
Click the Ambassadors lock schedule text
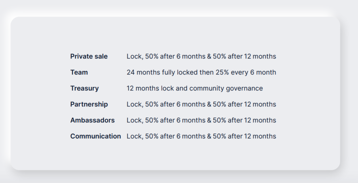click(x=201, y=120)
